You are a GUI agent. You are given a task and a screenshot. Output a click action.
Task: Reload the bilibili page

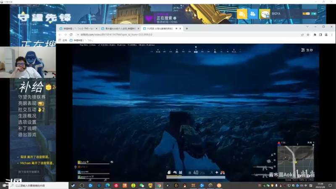(x=71, y=34)
